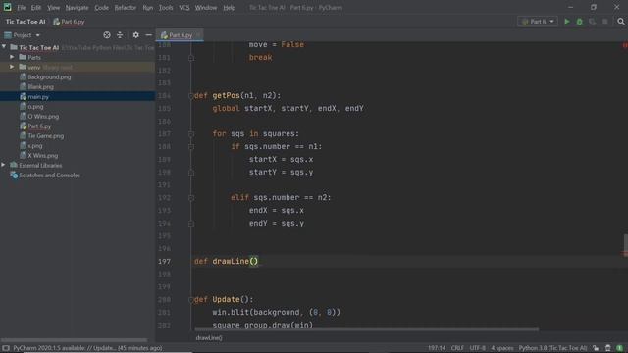Open Search Everywhere magnifier
628x353 pixels.
(x=621, y=22)
